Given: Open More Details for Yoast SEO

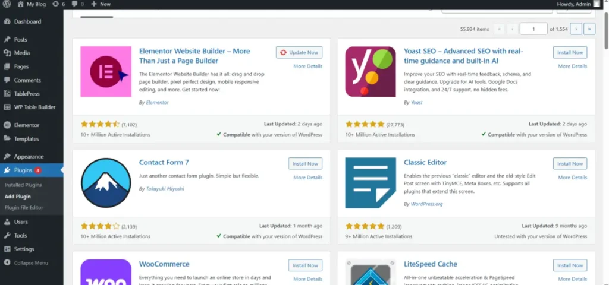Looking at the screenshot, I should coord(572,66).
